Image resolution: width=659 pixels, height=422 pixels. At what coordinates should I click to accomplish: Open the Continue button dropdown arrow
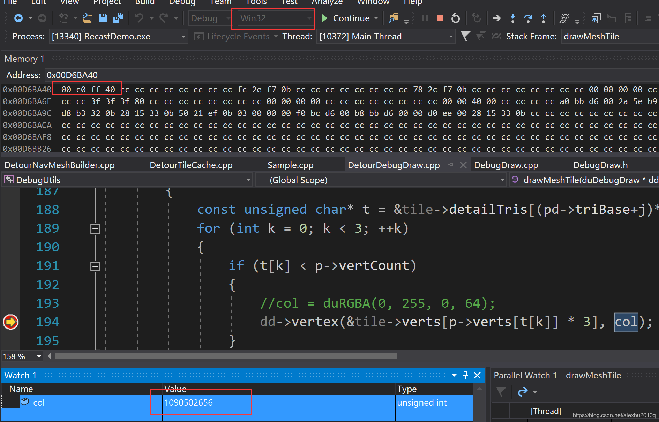376,18
